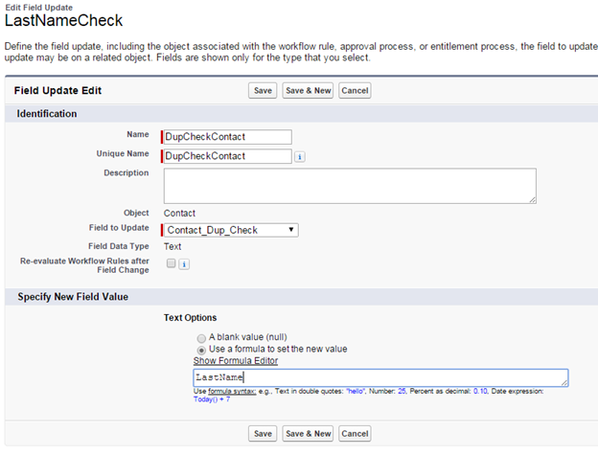The width and height of the screenshot is (598, 455).
Task: Click the 'Today() + 7' example text
Action: pos(212,399)
